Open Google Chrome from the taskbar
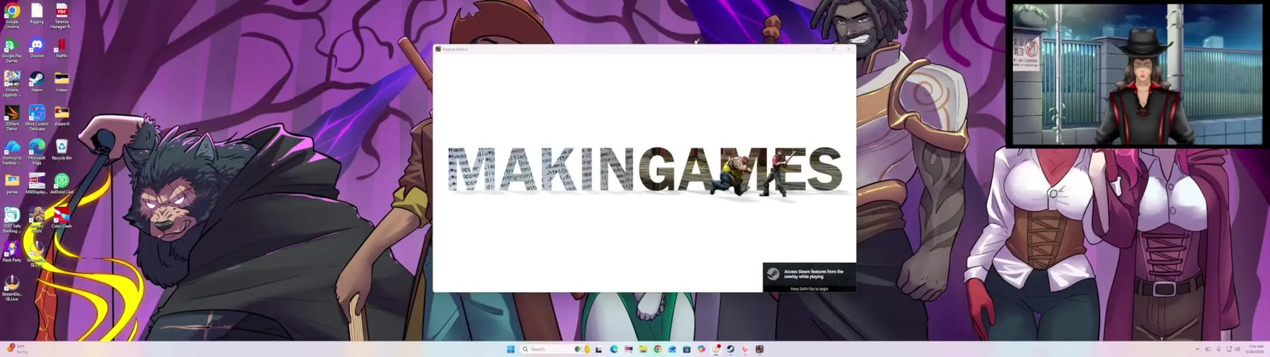Viewport: 1270px width, 357px height. (657, 349)
